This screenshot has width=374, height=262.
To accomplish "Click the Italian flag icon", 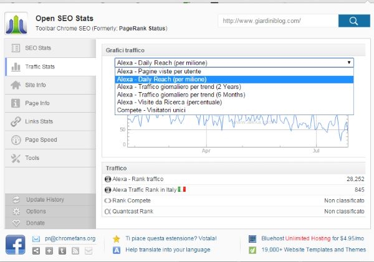I will [x=182, y=190].
